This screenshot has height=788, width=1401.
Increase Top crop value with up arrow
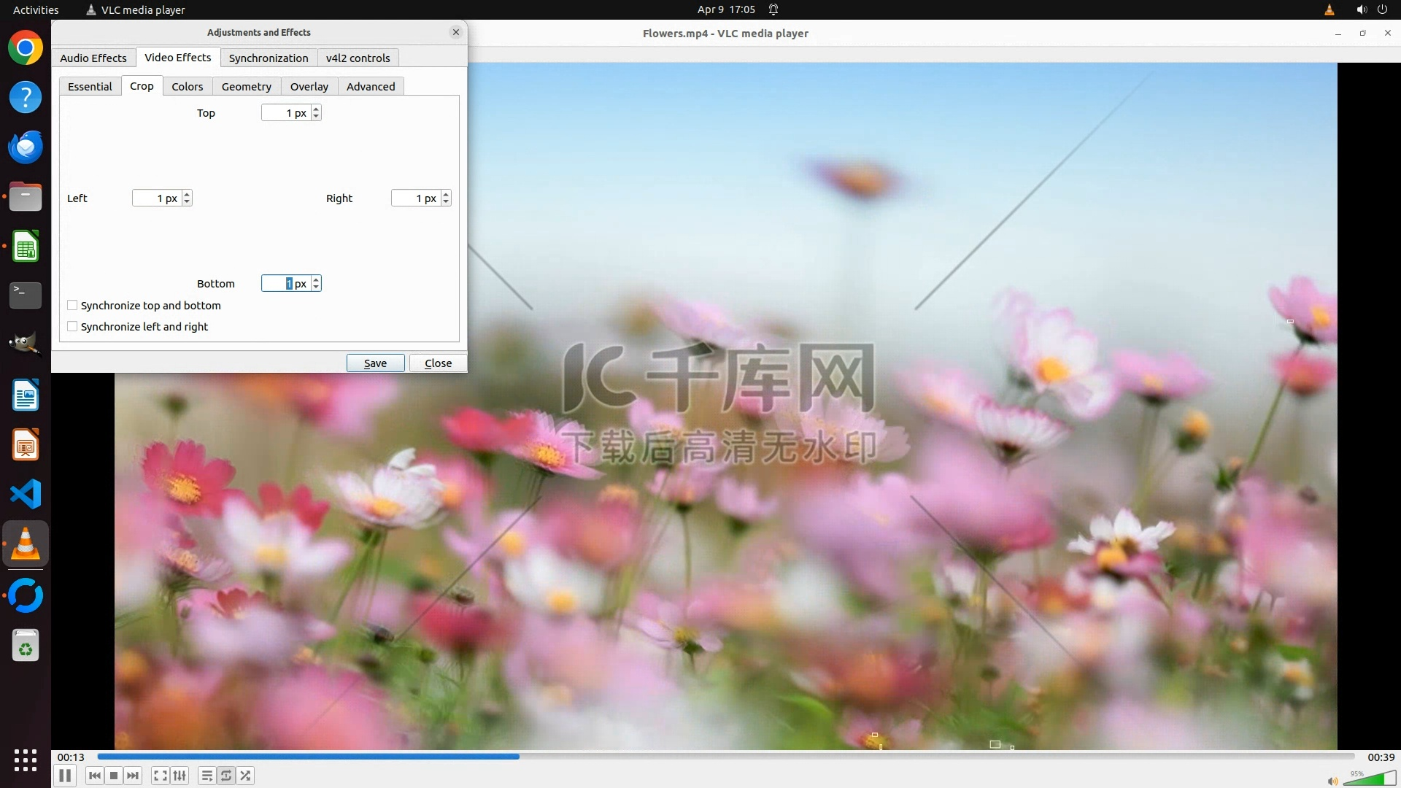[x=316, y=109]
